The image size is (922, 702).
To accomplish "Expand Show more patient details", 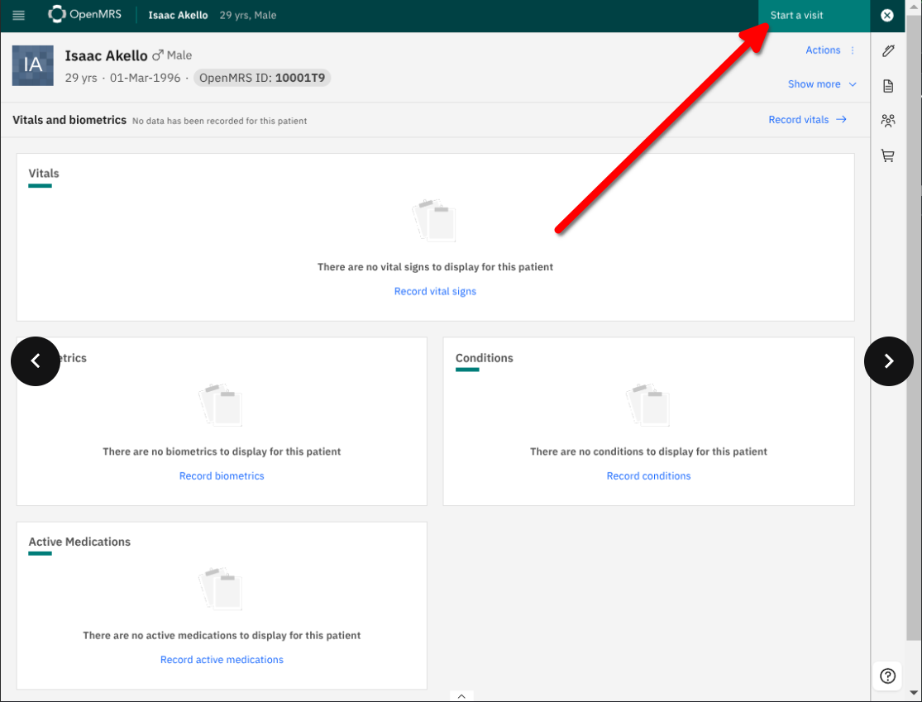I will click(x=822, y=84).
